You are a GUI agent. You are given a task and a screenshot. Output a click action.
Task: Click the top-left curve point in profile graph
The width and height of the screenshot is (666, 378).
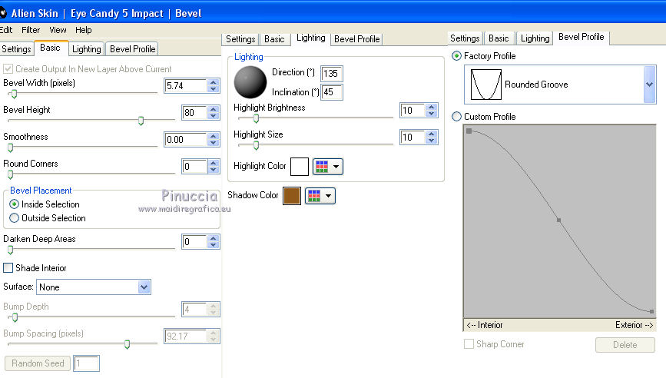(x=469, y=131)
